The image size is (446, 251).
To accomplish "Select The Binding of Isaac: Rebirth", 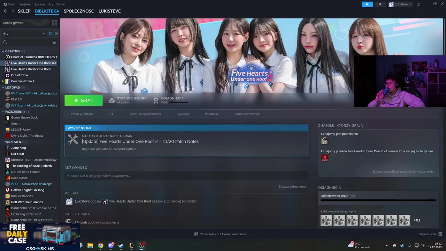I will click(x=31, y=166).
